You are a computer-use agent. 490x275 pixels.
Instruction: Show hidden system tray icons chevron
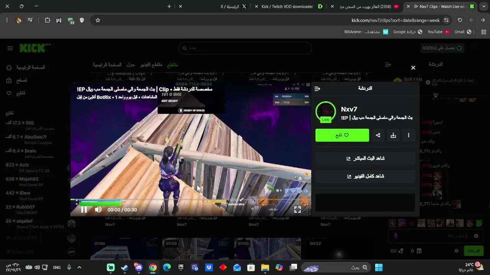pos(79,267)
